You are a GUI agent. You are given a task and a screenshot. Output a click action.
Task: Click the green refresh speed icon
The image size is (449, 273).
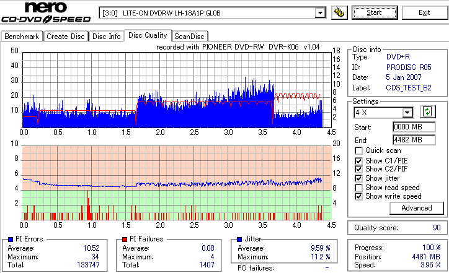(427, 112)
